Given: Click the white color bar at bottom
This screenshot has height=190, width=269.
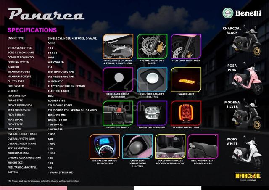Looking at the screenshot, I should [x=168, y=188].
